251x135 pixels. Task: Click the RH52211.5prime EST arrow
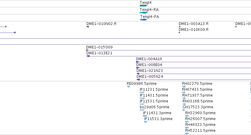[187, 134]
